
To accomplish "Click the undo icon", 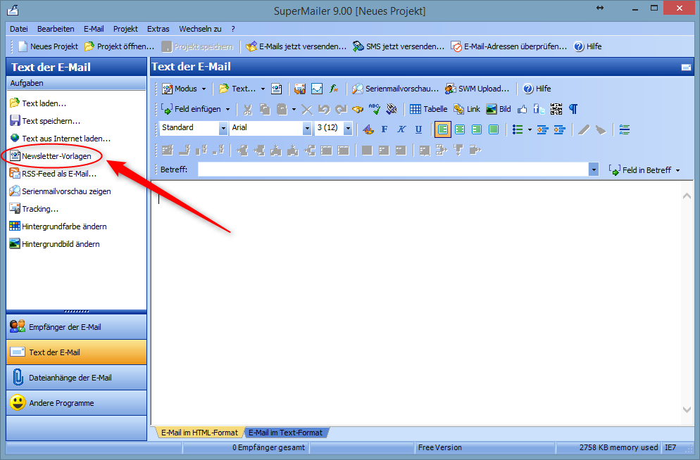I will [x=324, y=109].
